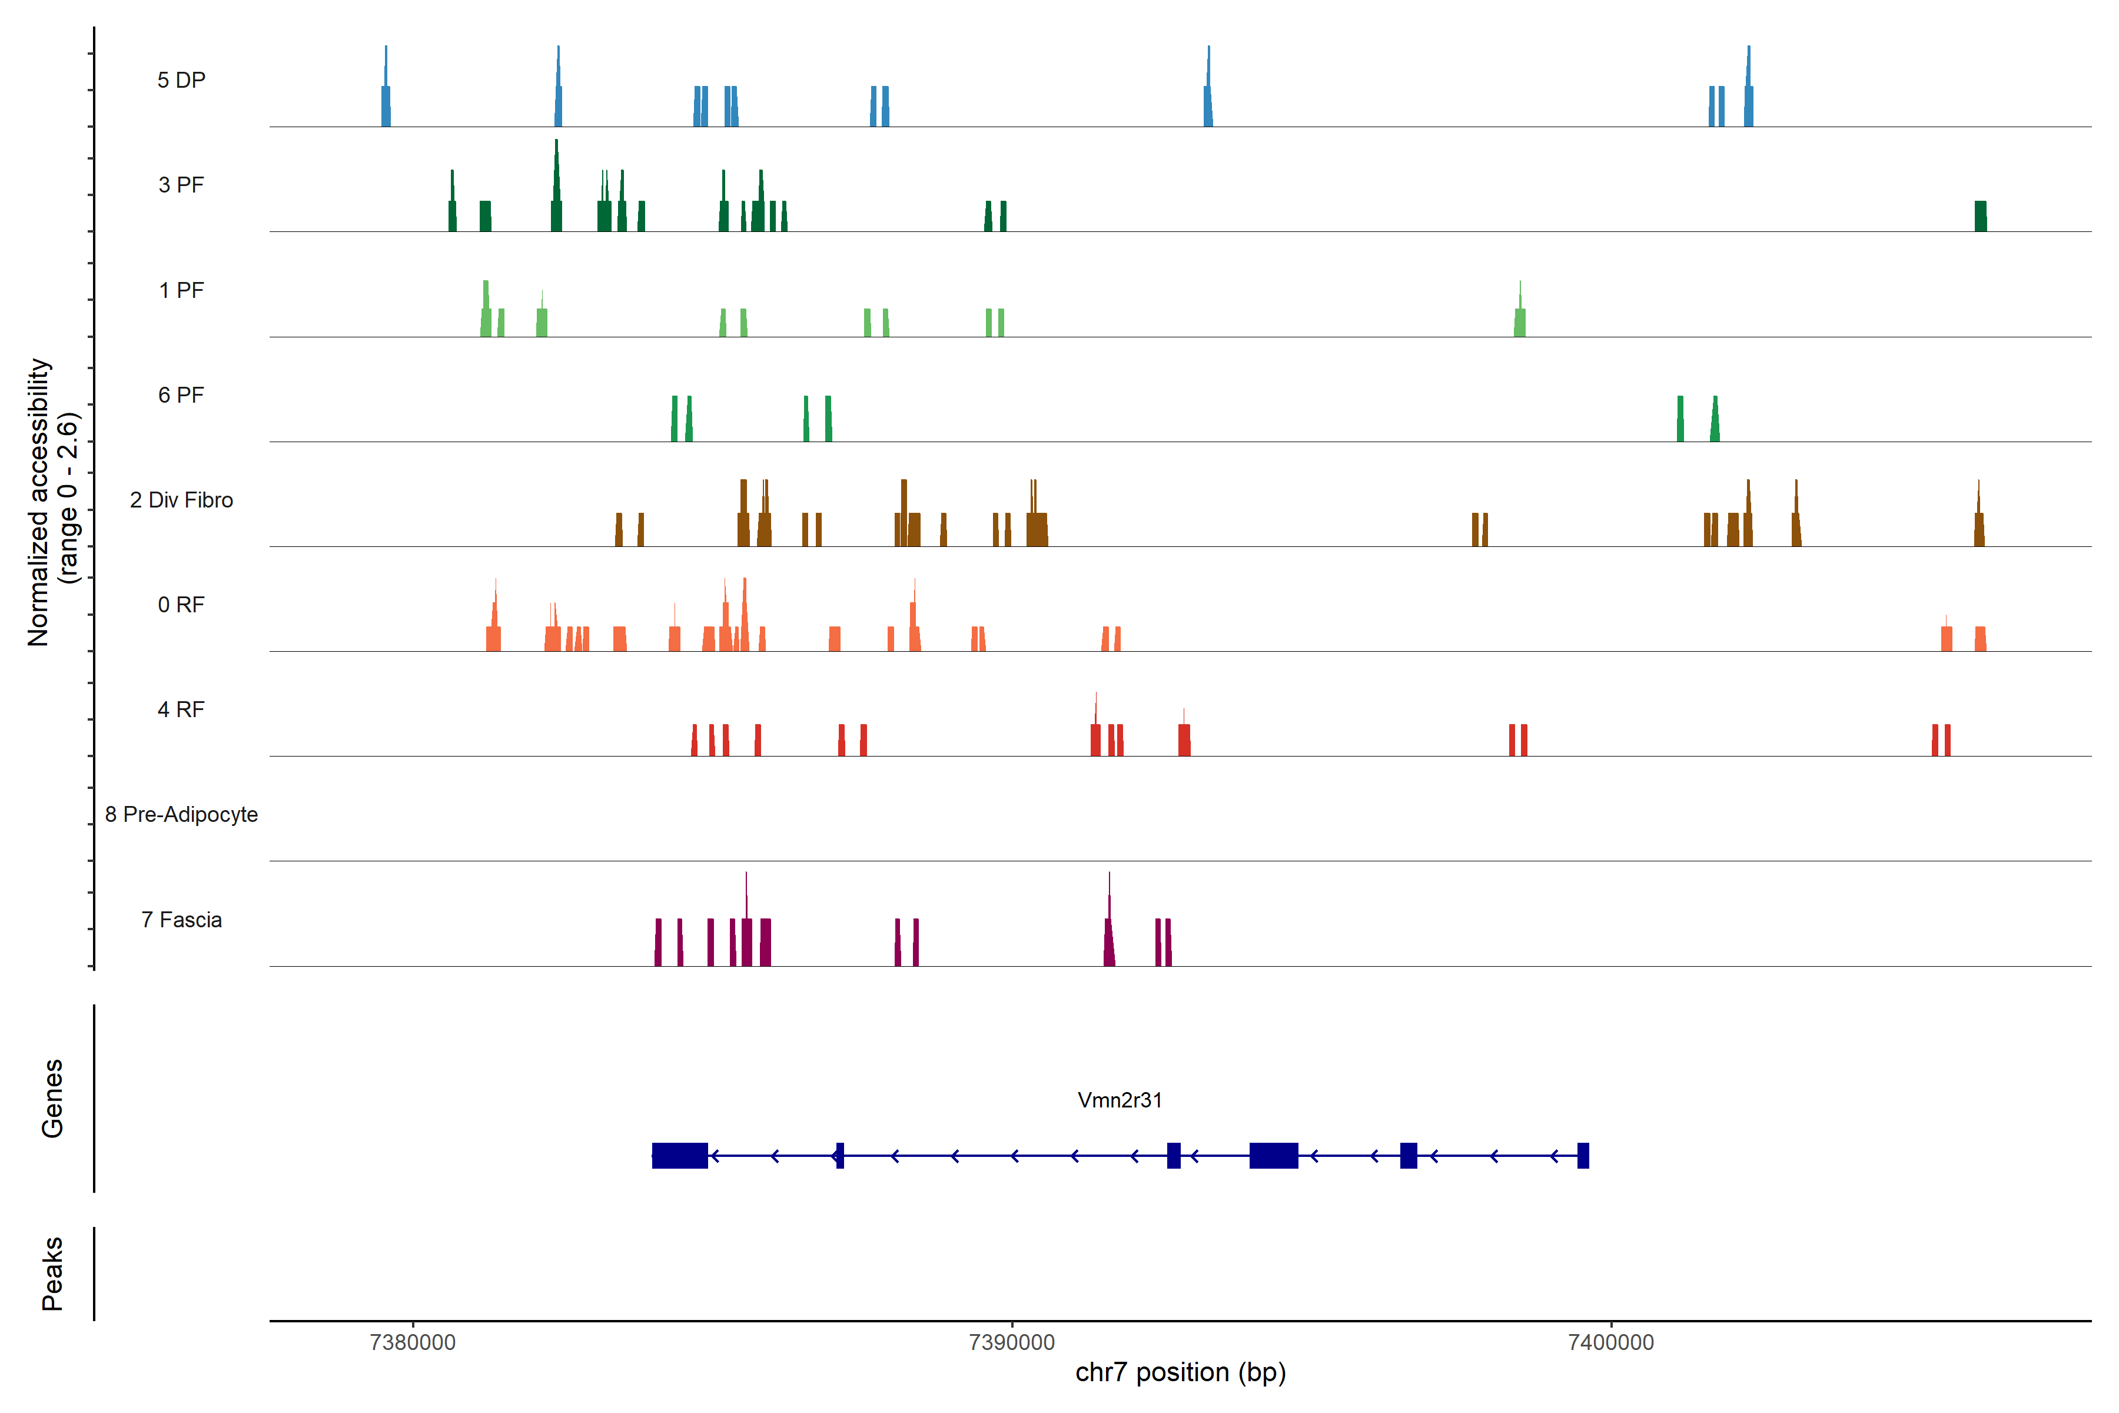Click the Genes panel label
The width and height of the screenshot is (2119, 1413).
pyautogui.click(x=52, y=1099)
